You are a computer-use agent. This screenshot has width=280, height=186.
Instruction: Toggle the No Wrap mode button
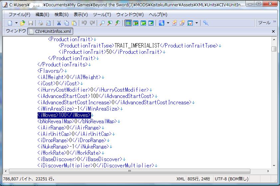coord(128,23)
